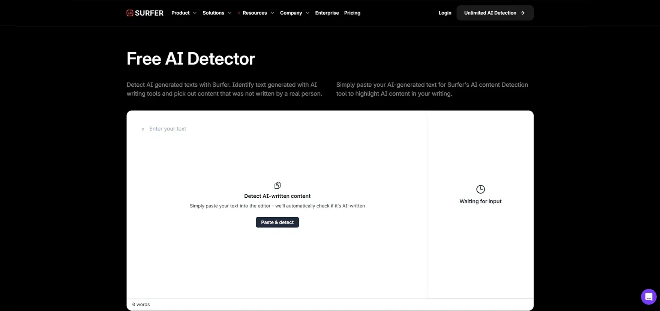Go to the Enterprise page
This screenshot has width=660, height=311.
pyautogui.click(x=327, y=13)
